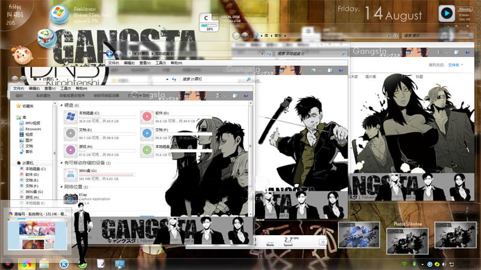This screenshot has width=481, height=270.
Task: Click the Movies play button gadget
Action: tap(446, 13)
